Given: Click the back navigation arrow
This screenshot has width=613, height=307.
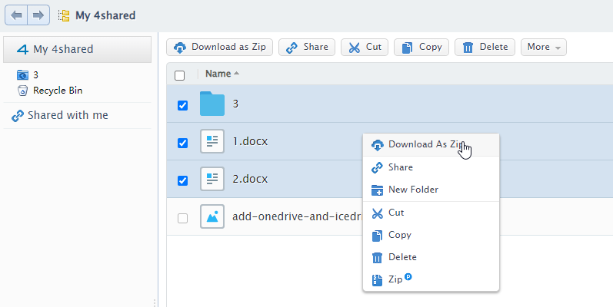Looking at the screenshot, I should pyautogui.click(x=16, y=15).
